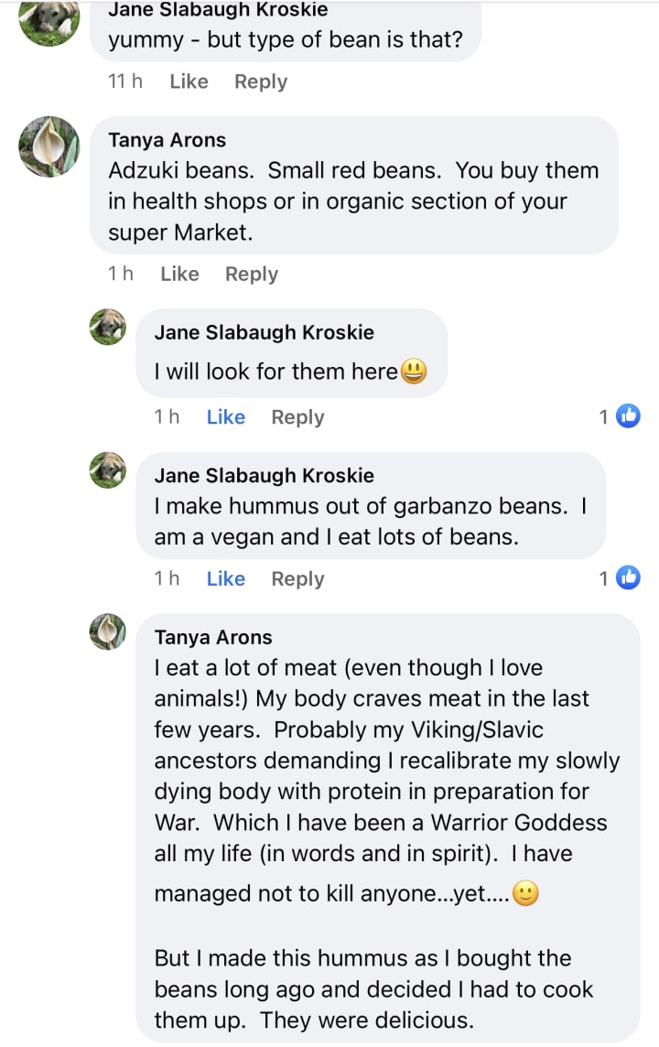Reply to the Adzuki beans comment
The image size is (659, 1047).
[252, 274]
